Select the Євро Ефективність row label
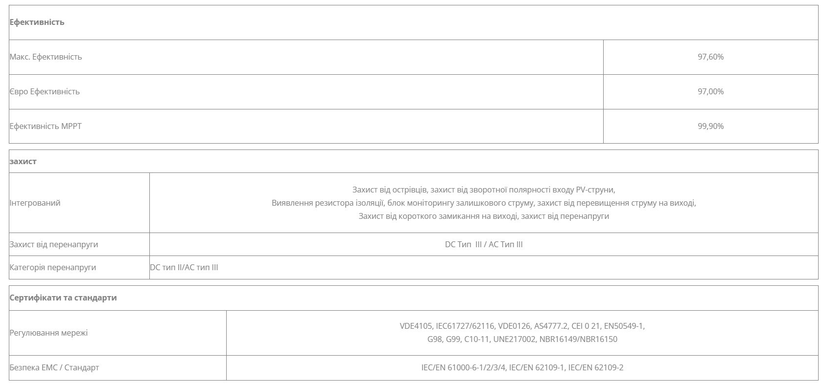The image size is (824, 384). coord(44,91)
